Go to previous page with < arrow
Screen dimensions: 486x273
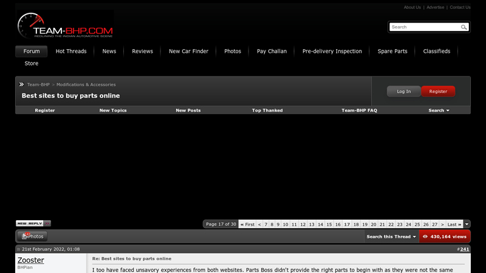[x=259, y=224]
